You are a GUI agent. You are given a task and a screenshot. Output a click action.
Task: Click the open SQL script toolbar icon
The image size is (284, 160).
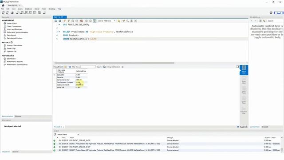[x=8, y=13]
